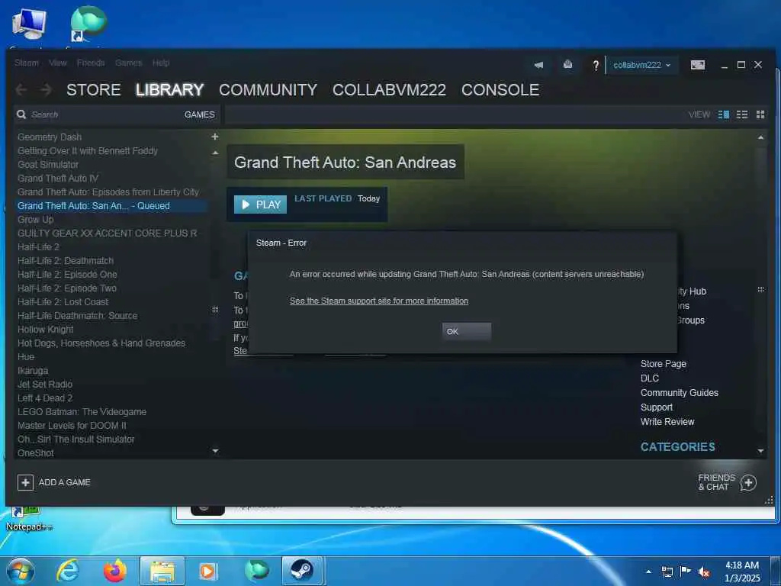
Task: Open Notepad++ desktop shortcut
Action: (x=28, y=518)
